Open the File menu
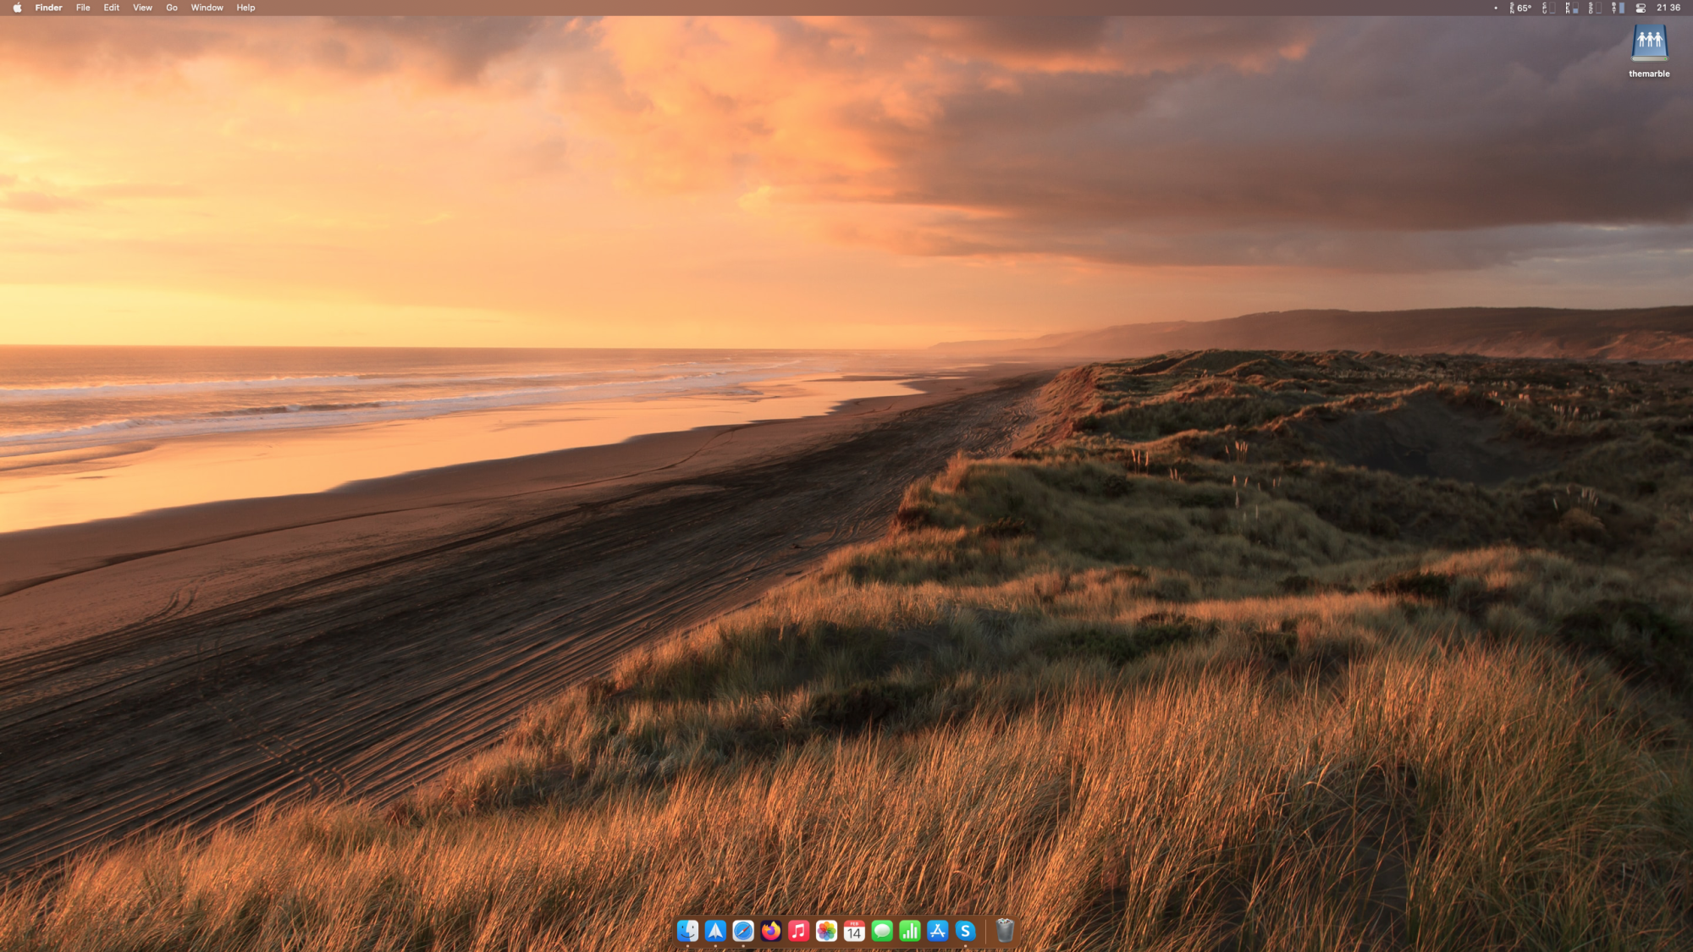 83,8
